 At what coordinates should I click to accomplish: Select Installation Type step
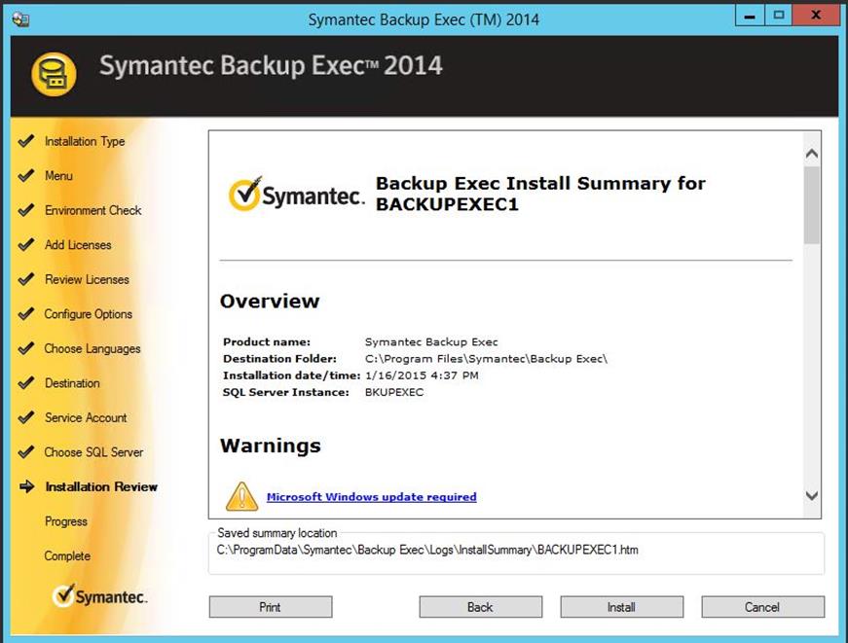tap(85, 141)
